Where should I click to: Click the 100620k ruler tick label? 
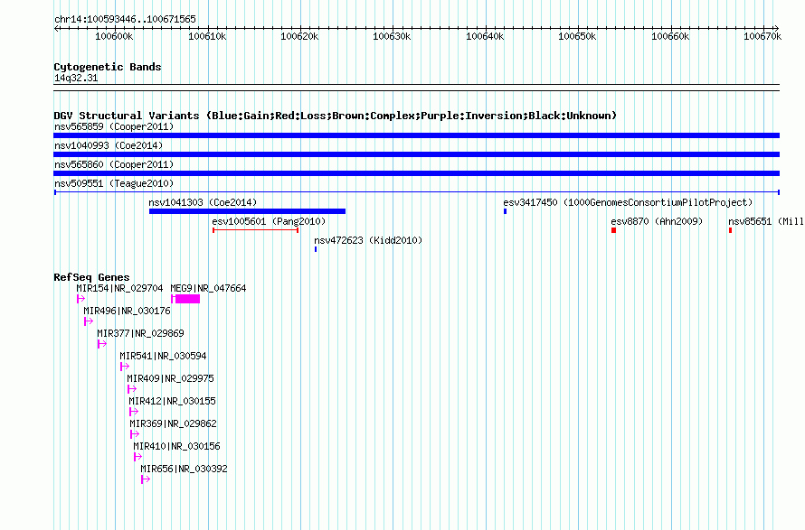tap(299, 36)
